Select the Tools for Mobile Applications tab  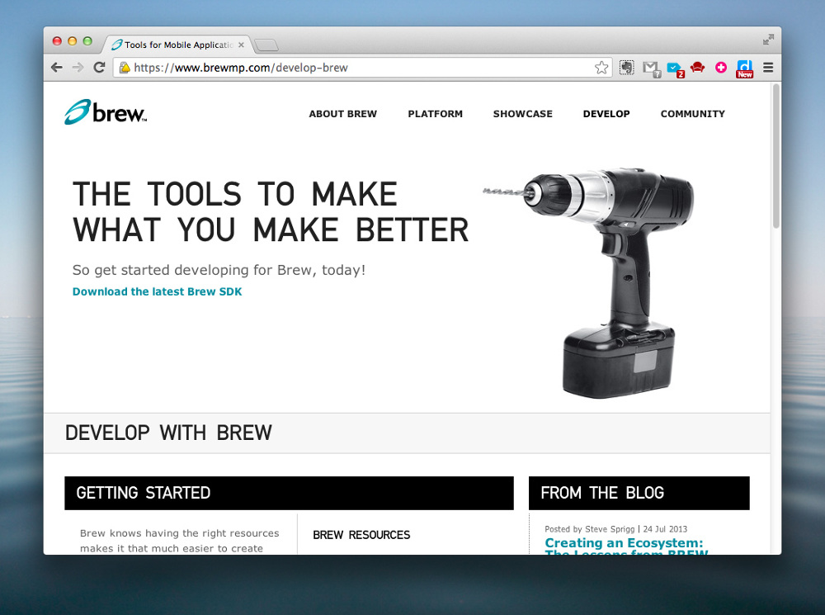[x=177, y=45]
